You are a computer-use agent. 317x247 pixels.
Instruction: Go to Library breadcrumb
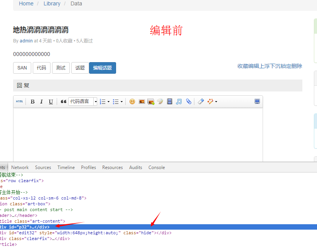52,3
